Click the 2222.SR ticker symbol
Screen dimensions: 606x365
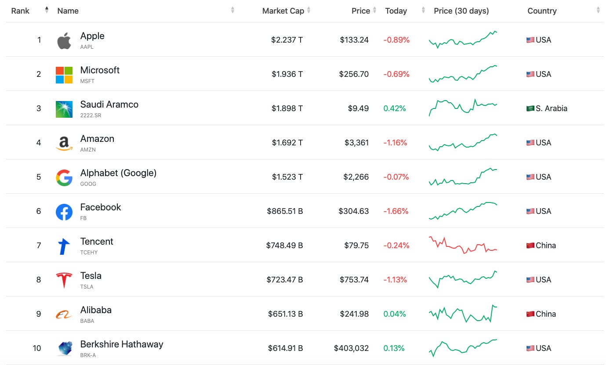point(91,116)
